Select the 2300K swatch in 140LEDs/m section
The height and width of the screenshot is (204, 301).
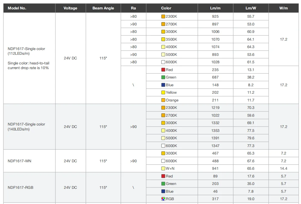(163, 108)
